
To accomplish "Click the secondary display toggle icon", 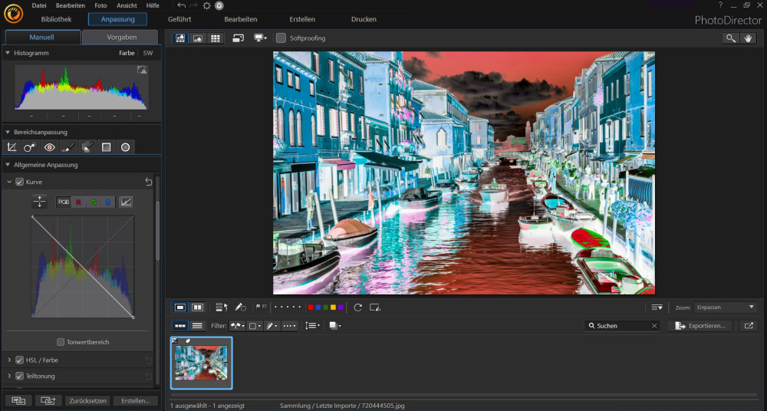I will pyautogui.click(x=239, y=38).
